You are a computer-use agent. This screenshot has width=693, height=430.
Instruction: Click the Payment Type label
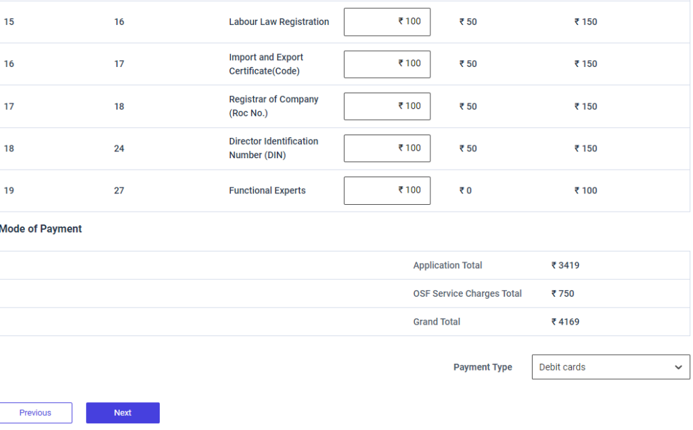click(x=483, y=367)
